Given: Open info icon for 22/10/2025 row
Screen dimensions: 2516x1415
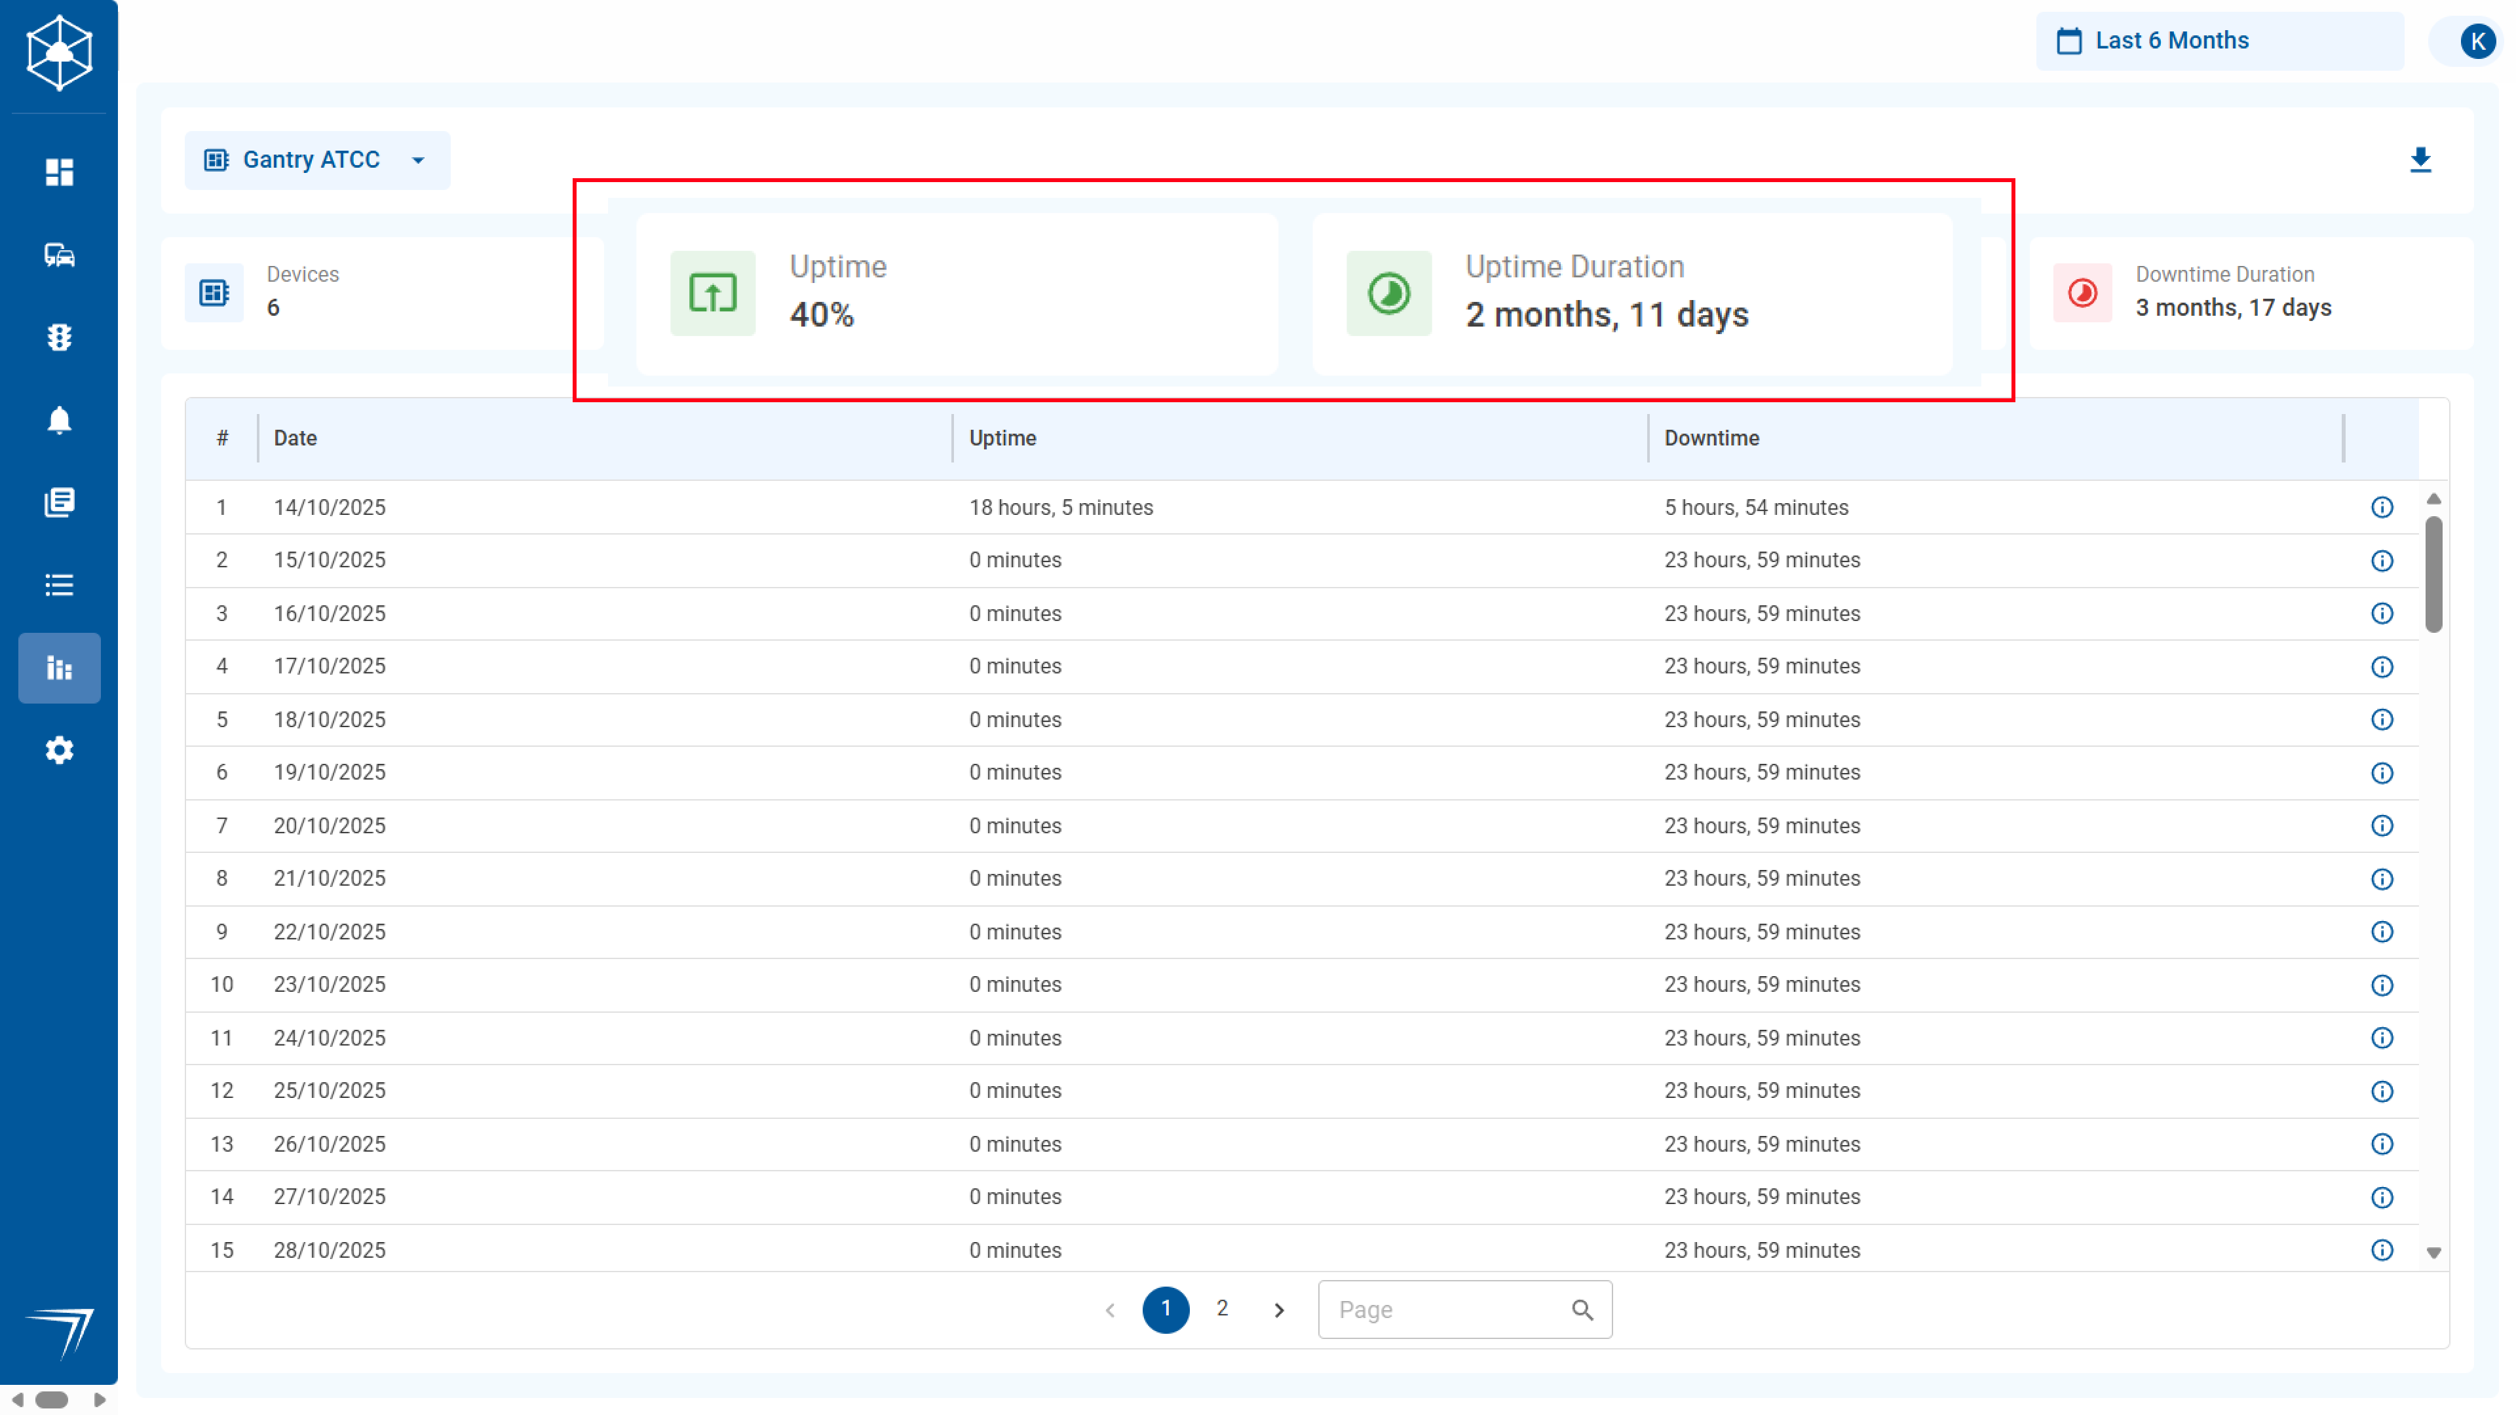Looking at the screenshot, I should coord(2382,932).
